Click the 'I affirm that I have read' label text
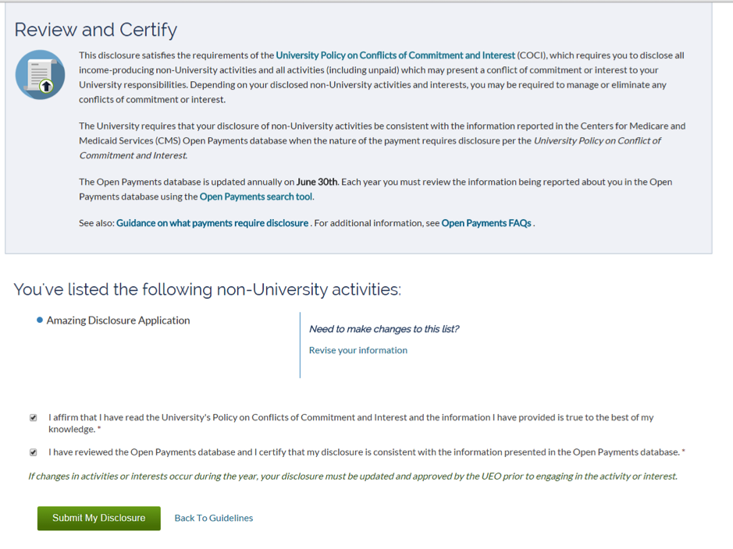This screenshot has width=733, height=549. click(351, 423)
